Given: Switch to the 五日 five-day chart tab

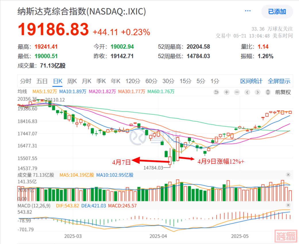Looking at the screenshot, I should (42, 81).
